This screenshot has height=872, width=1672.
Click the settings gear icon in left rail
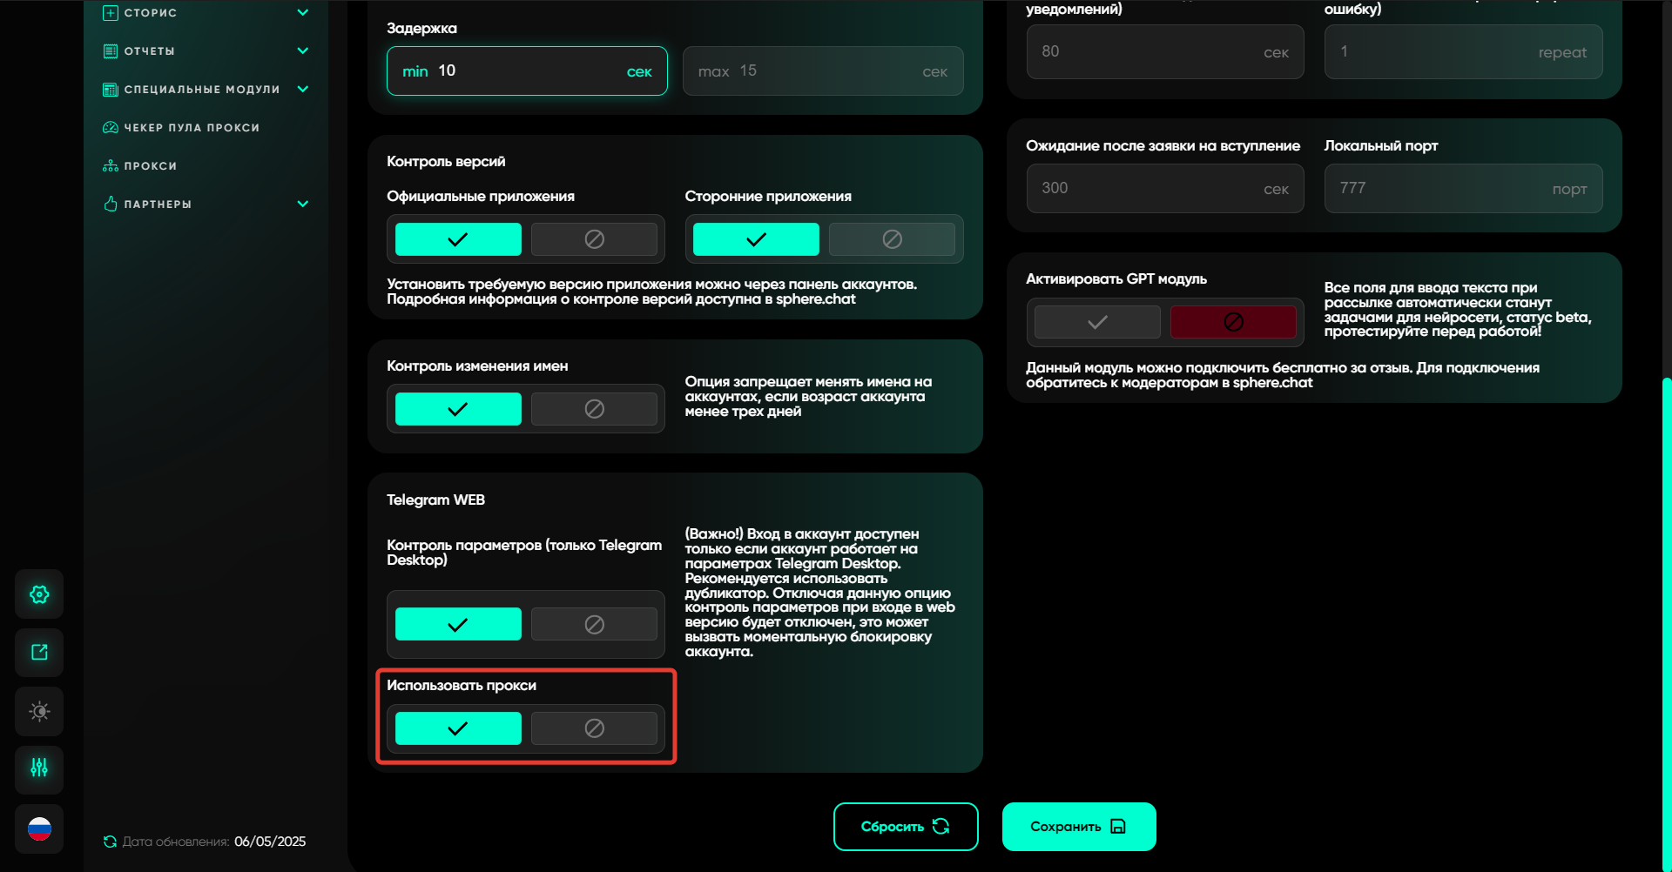click(x=39, y=594)
